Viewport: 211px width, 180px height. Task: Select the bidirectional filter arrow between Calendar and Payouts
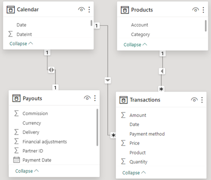(x=51, y=70)
